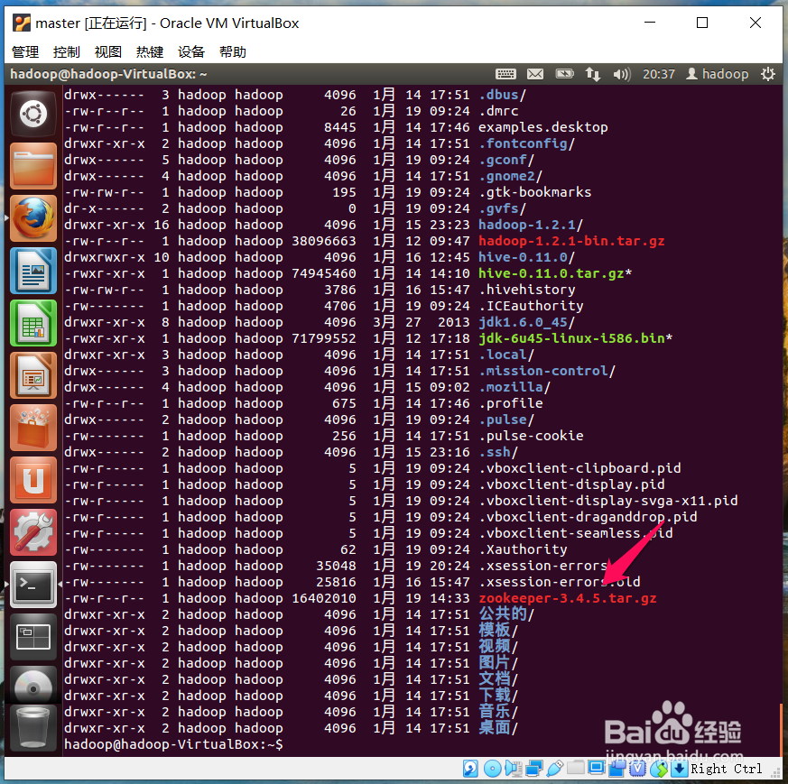The height and width of the screenshot is (784, 788).
Task: Open the 20:37 clock indicator
Action: pyautogui.click(x=659, y=74)
